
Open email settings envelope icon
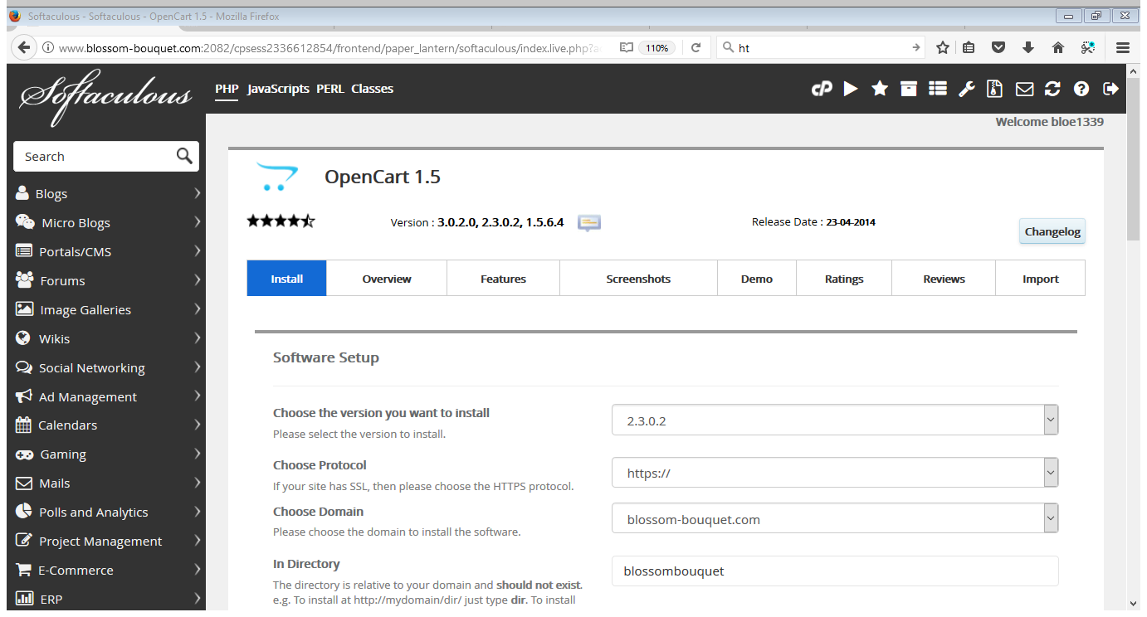pos(1025,89)
